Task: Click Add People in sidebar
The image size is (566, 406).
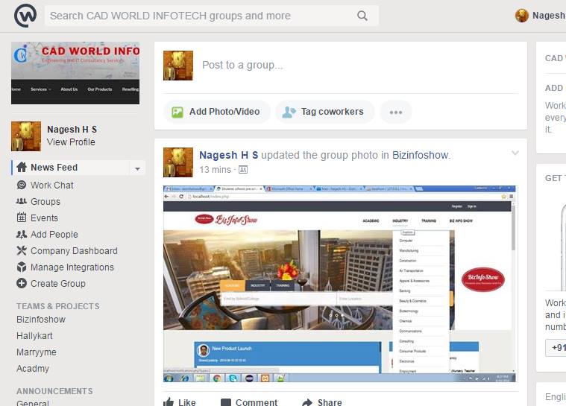Action: pyautogui.click(x=54, y=234)
